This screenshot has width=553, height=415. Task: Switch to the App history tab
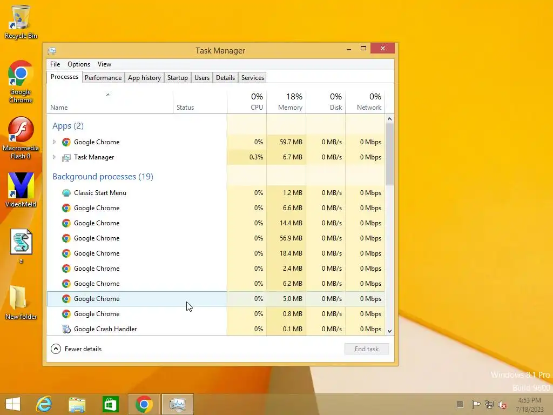point(144,78)
